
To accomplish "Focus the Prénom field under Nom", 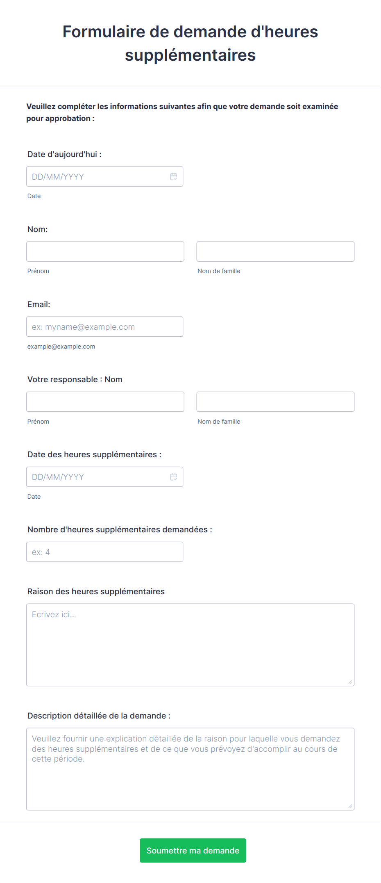I will tap(105, 251).
